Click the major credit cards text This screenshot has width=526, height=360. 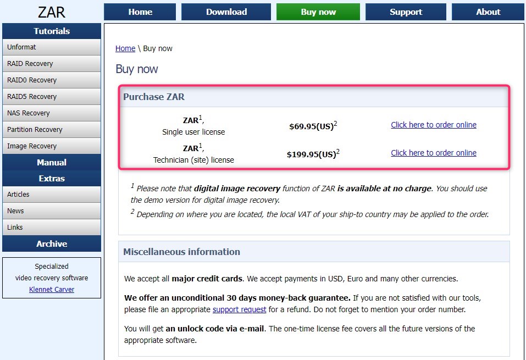[x=207, y=279]
